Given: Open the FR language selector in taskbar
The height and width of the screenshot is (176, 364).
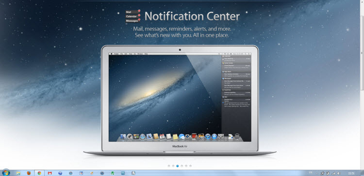Looking at the screenshot, I should click(311, 173).
